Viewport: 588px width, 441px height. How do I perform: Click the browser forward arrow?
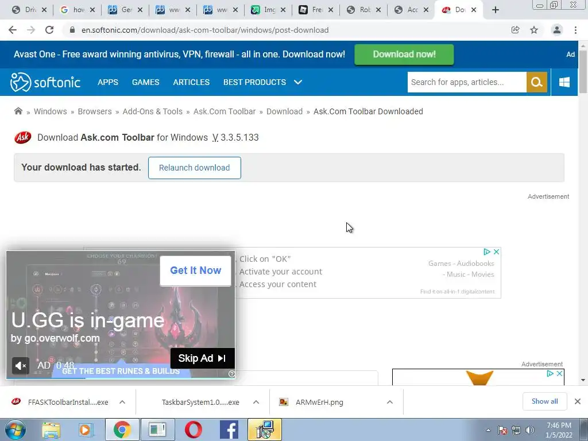31,30
